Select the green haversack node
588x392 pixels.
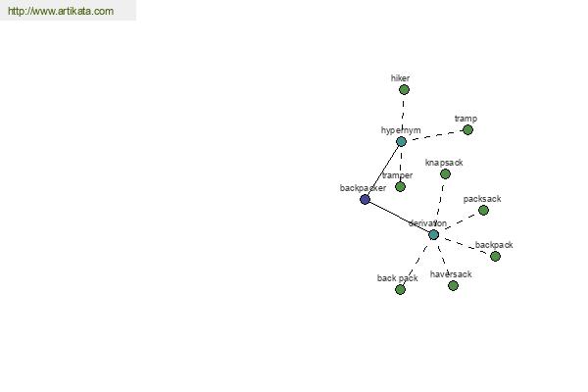[x=453, y=285]
